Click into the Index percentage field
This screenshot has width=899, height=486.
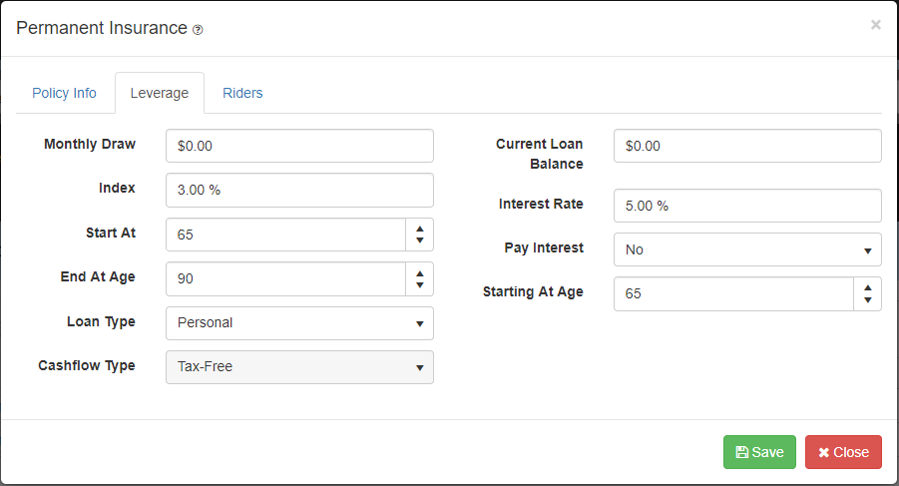click(299, 190)
